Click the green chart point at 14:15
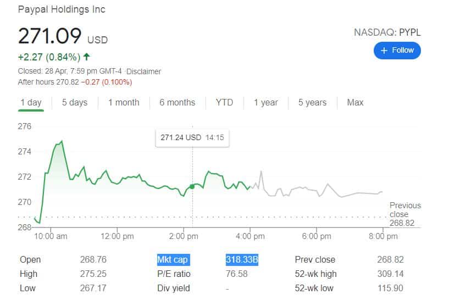This screenshot has width=449, height=300. point(192,187)
